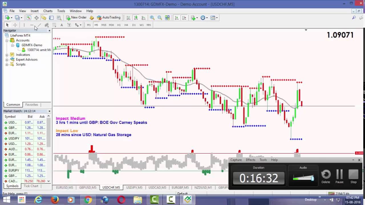Switch to the M30 timeframe

[111, 25]
